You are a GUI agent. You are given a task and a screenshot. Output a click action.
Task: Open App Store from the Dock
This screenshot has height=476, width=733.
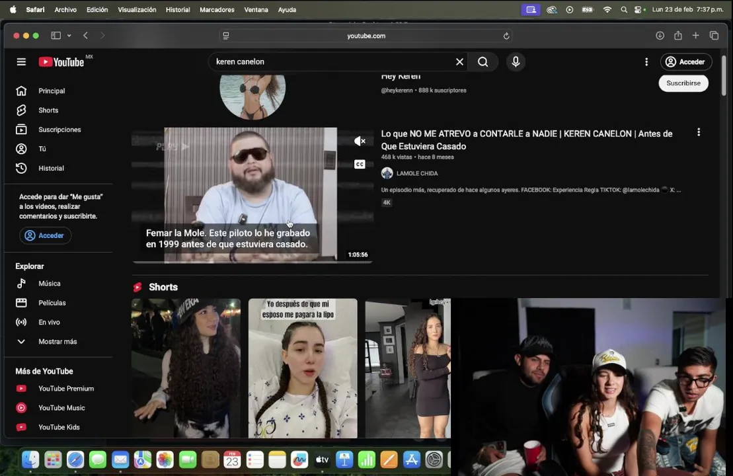pos(412,460)
